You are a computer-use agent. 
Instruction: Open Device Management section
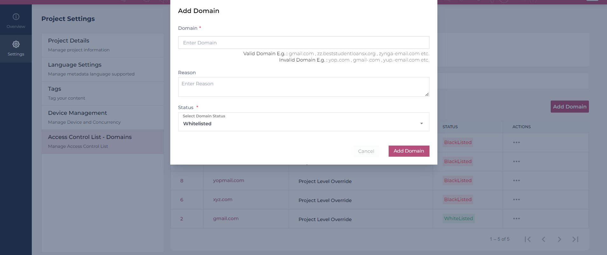[103, 117]
